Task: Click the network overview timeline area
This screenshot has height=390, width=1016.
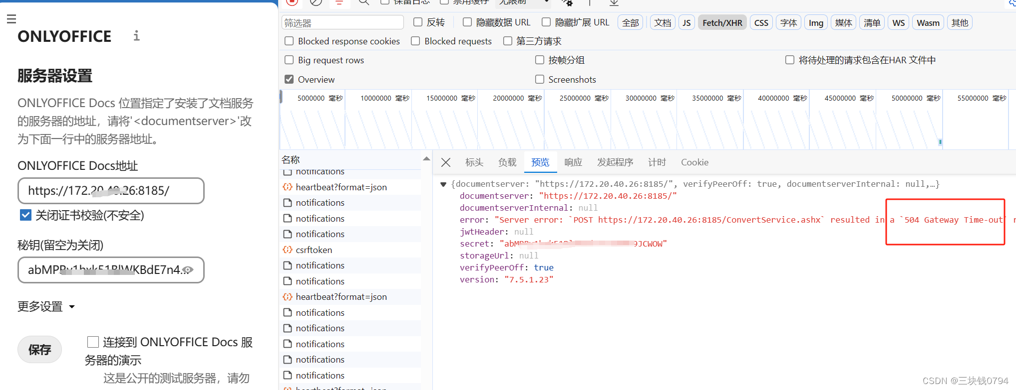Action: [647, 120]
